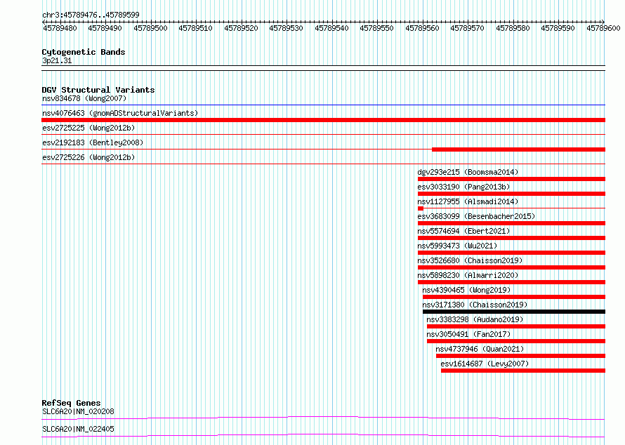Click the DGV Structural Variants track title
Viewport: 625px width, 445px height.
tap(98, 90)
